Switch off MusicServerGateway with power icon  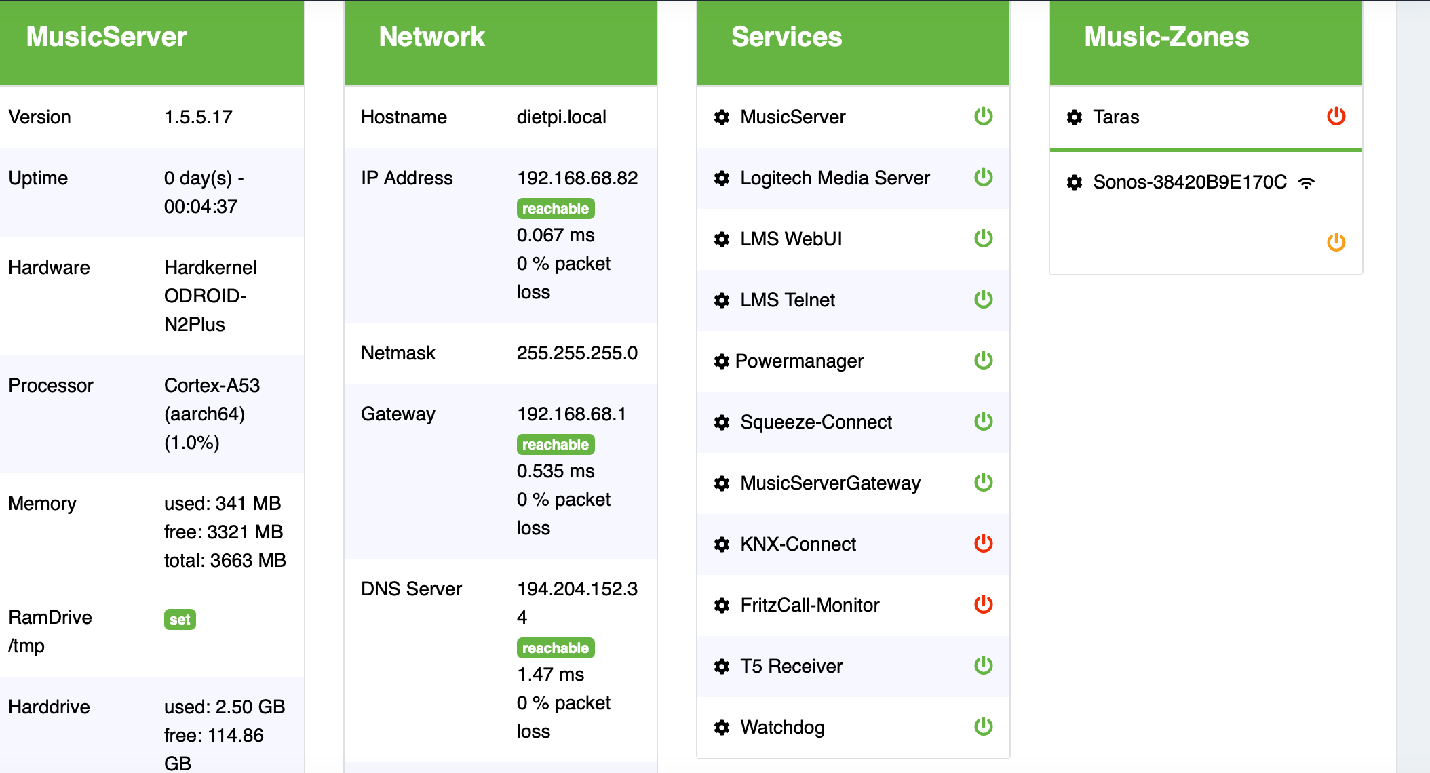pyautogui.click(x=984, y=482)
